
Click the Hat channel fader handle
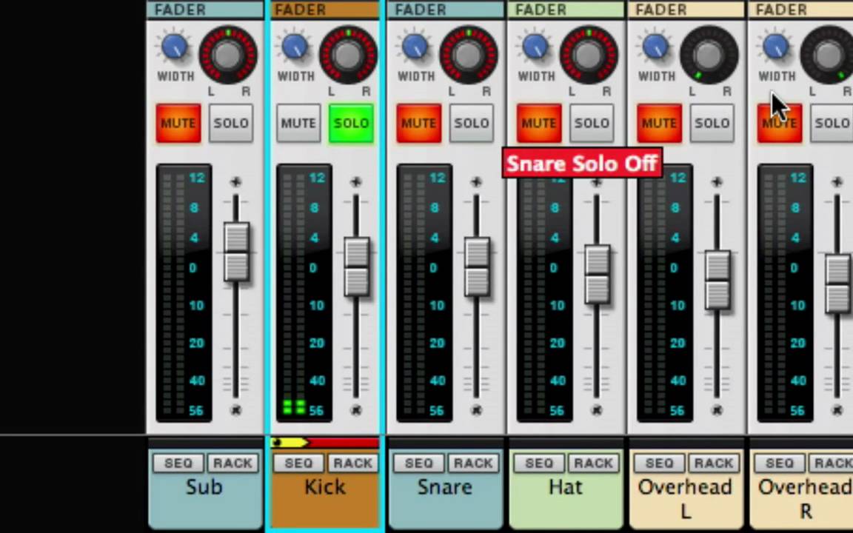598,275
